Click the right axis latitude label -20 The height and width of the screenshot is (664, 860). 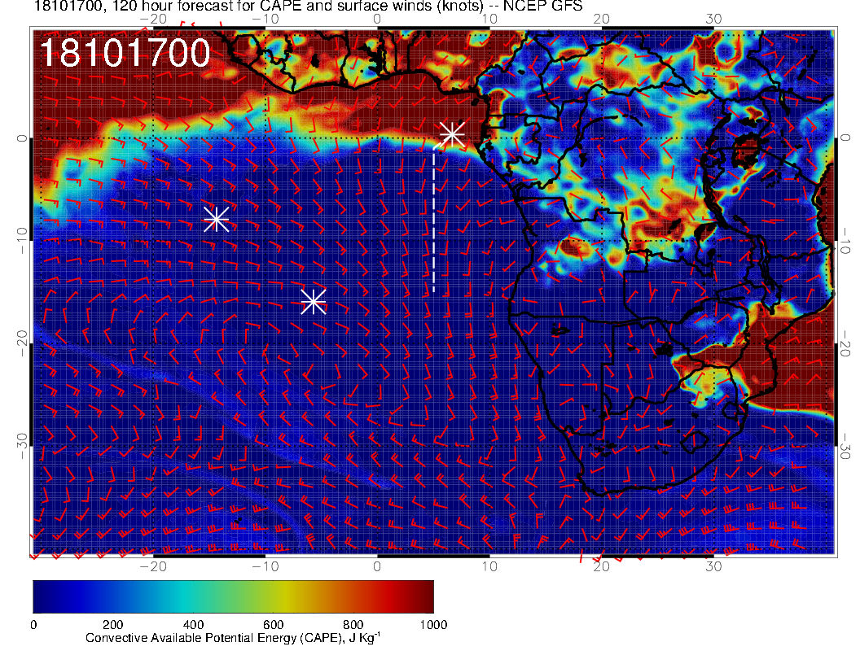click(845, 344)
